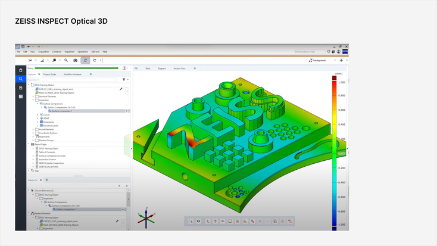The height and width of the screenshot is (246, 437).
Task: Click the zoom magnifier icon in toolbar
Action: tap(65, 60)
